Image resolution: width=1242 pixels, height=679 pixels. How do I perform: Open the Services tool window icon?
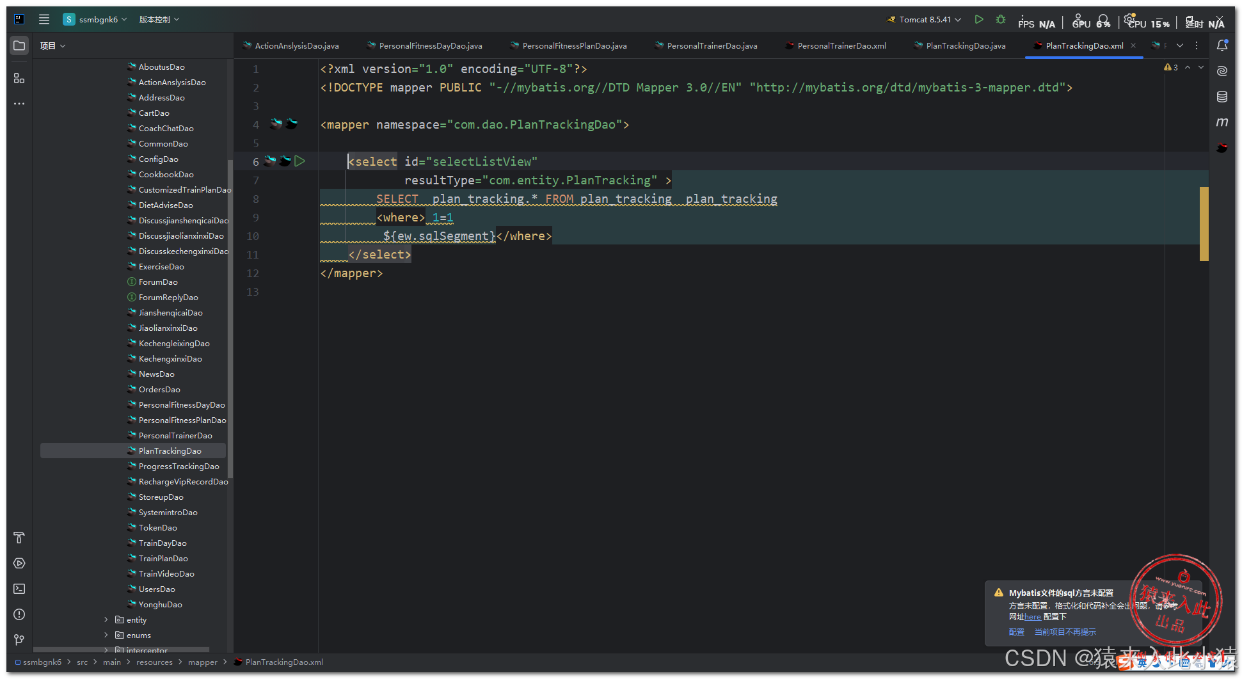tap(19, 563)
